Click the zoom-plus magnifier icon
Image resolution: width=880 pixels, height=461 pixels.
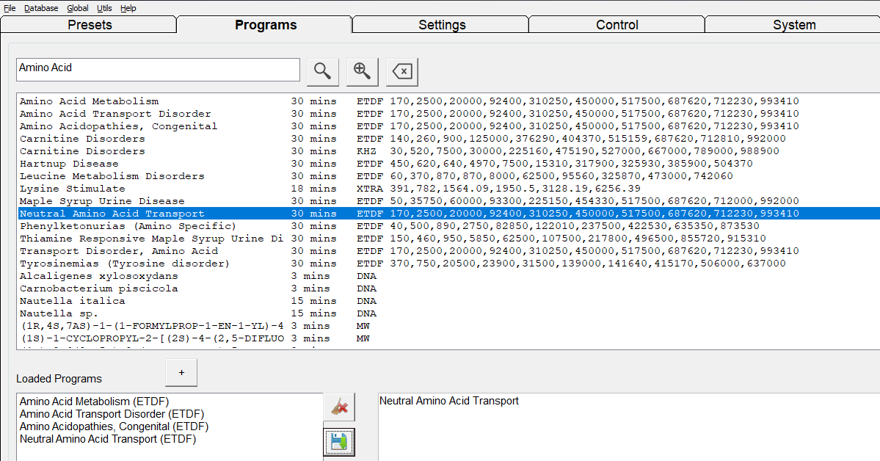pyautogui.click(x=362, y=70)
